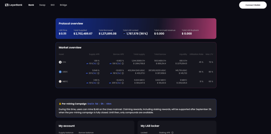Click the Total accrued revenue label
This screenshot has width=271, height=134.
pos(165,30)
